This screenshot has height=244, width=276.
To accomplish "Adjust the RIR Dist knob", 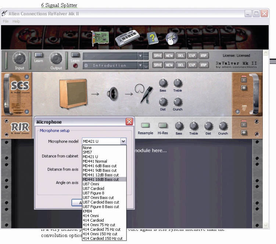I will [208, 126].
